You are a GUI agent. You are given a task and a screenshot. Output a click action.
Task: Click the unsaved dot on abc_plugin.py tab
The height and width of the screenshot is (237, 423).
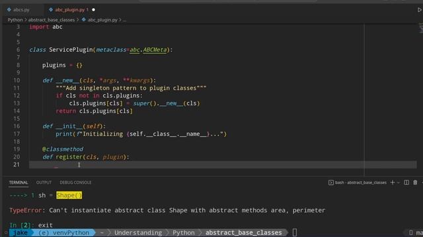[x=94, y=10]
